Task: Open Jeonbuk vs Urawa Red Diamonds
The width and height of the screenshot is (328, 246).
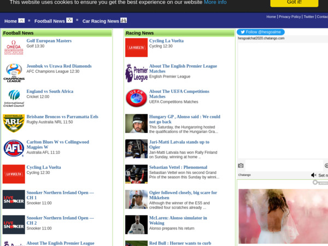Action: (x=59, y=66)
